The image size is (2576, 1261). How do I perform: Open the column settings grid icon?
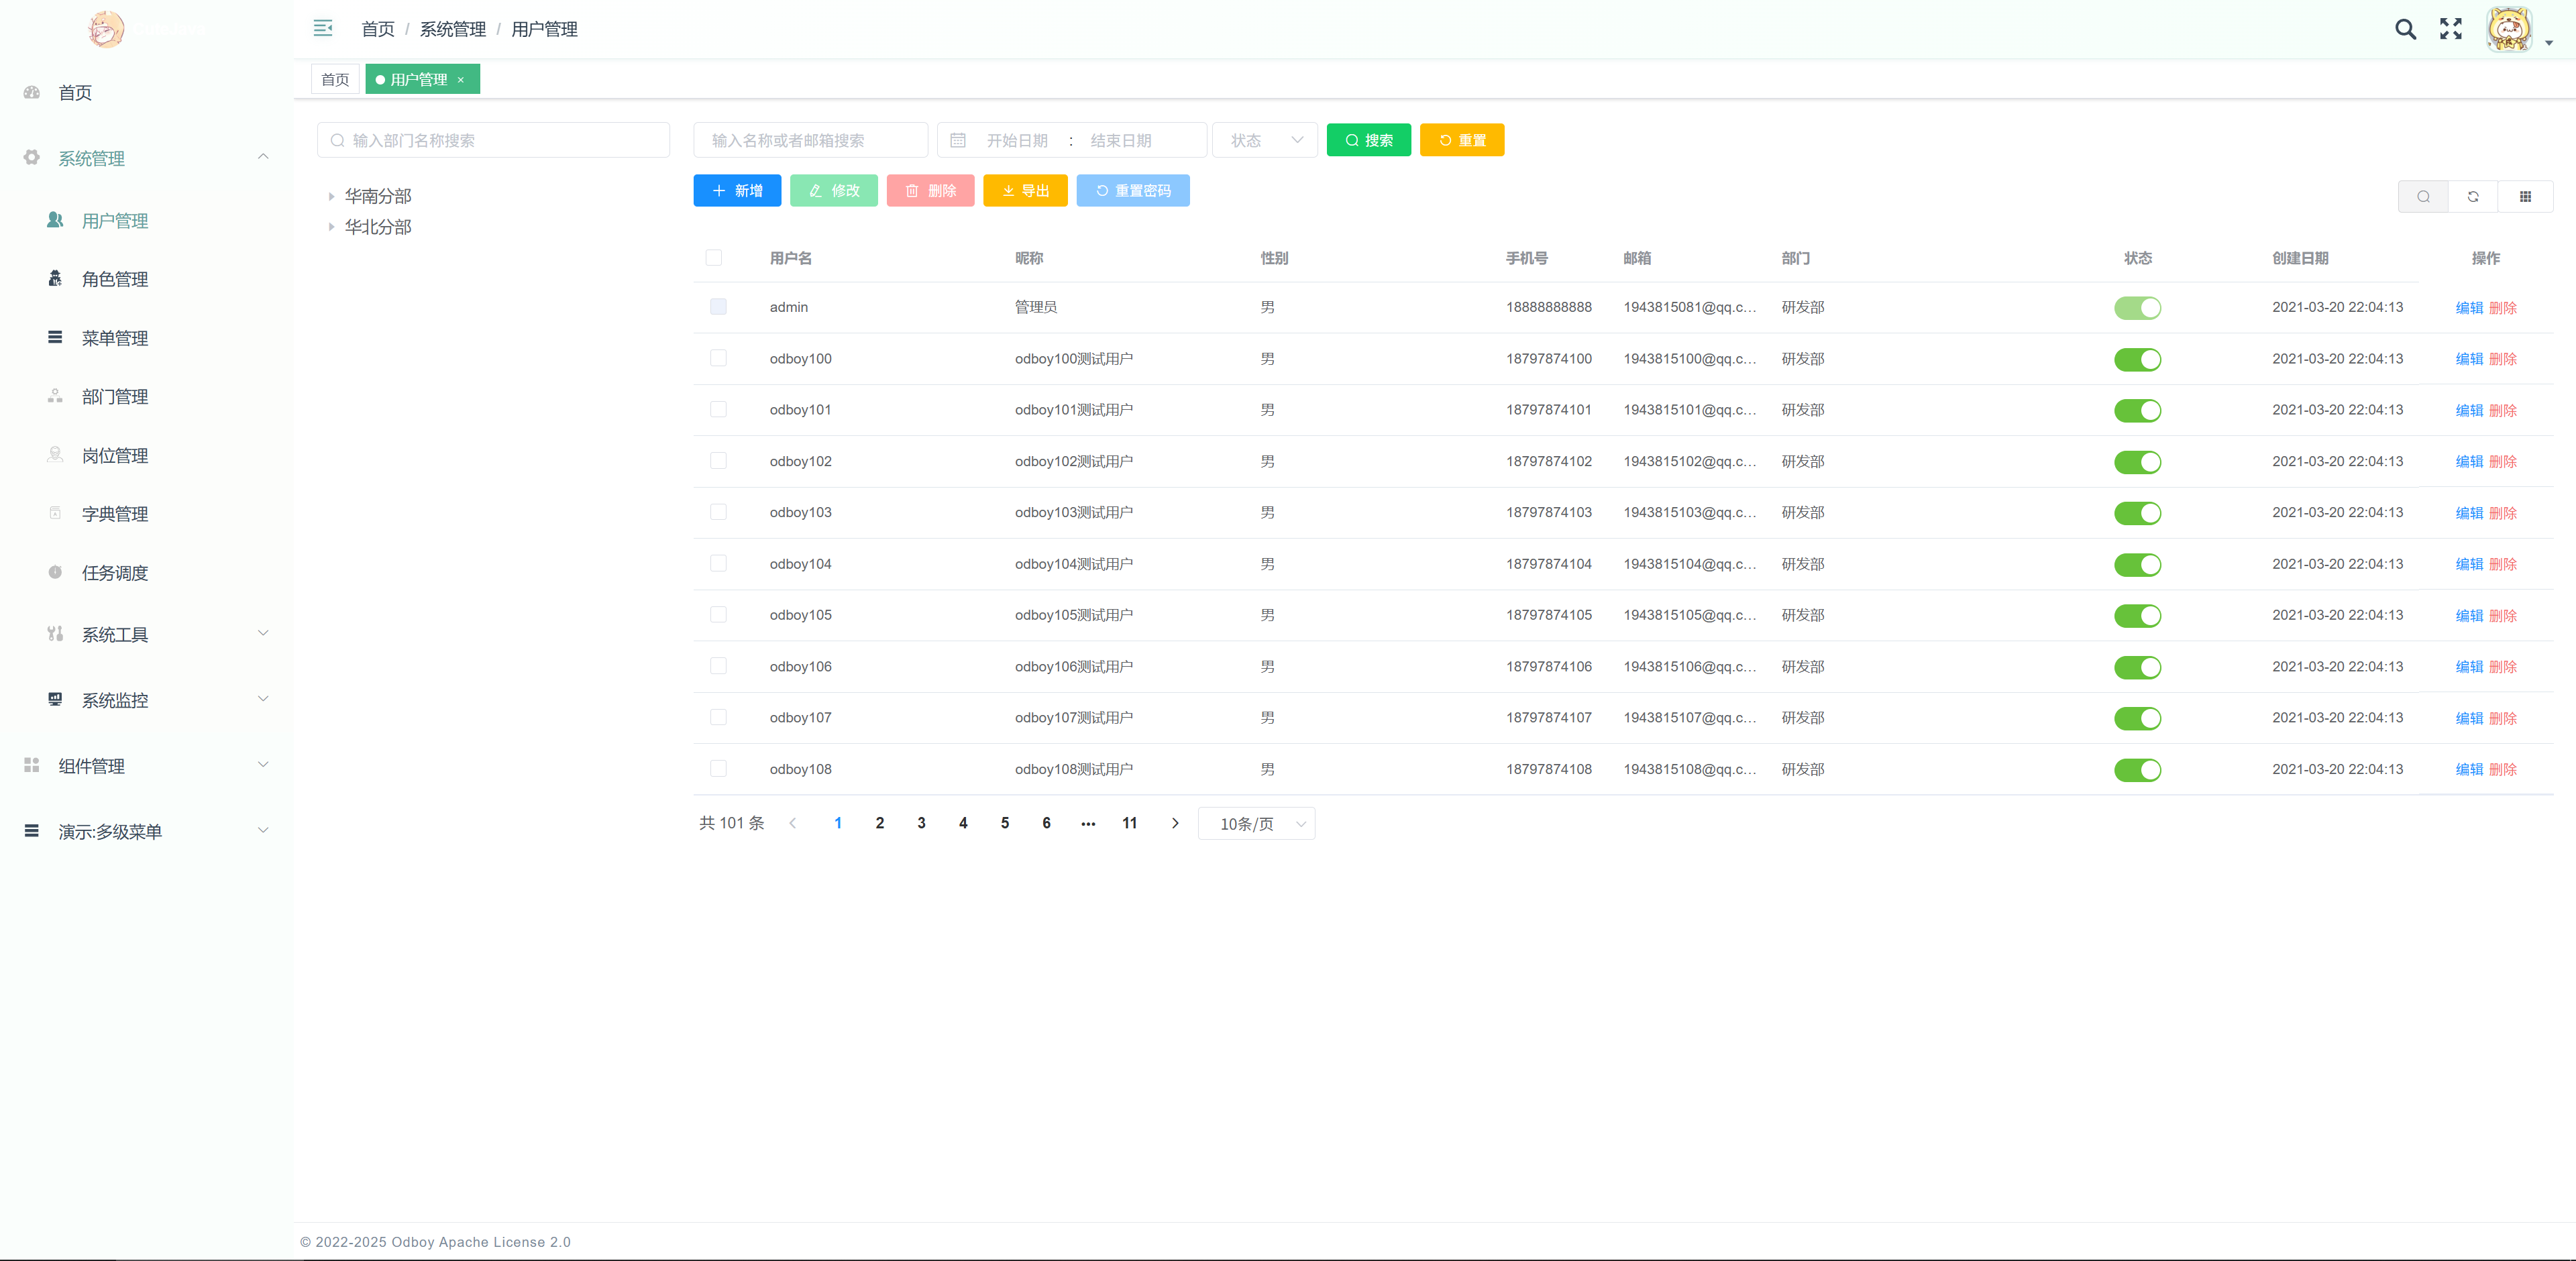coord(2525,197)
